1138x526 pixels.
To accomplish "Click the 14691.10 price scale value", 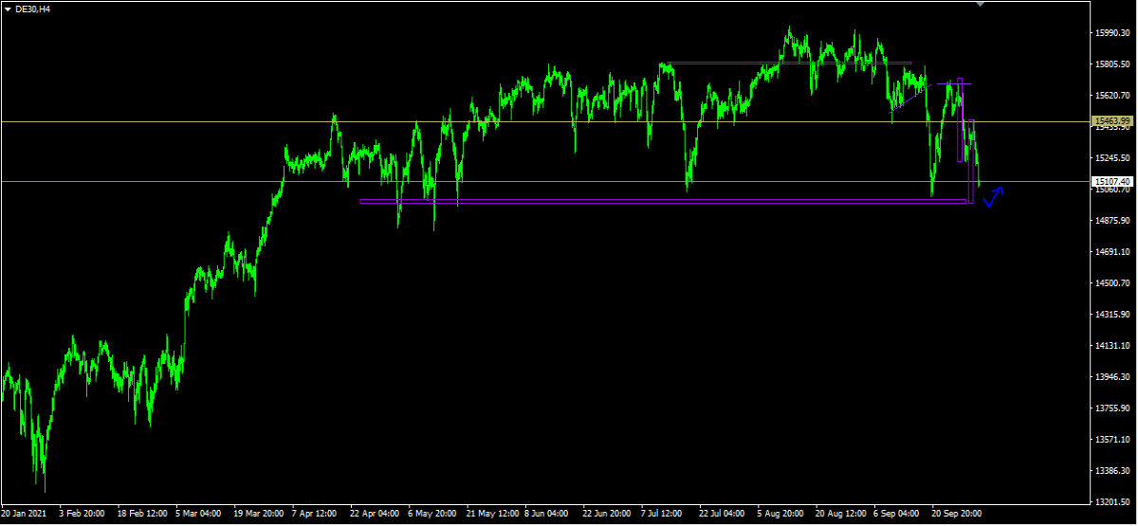I will 1112,252.
